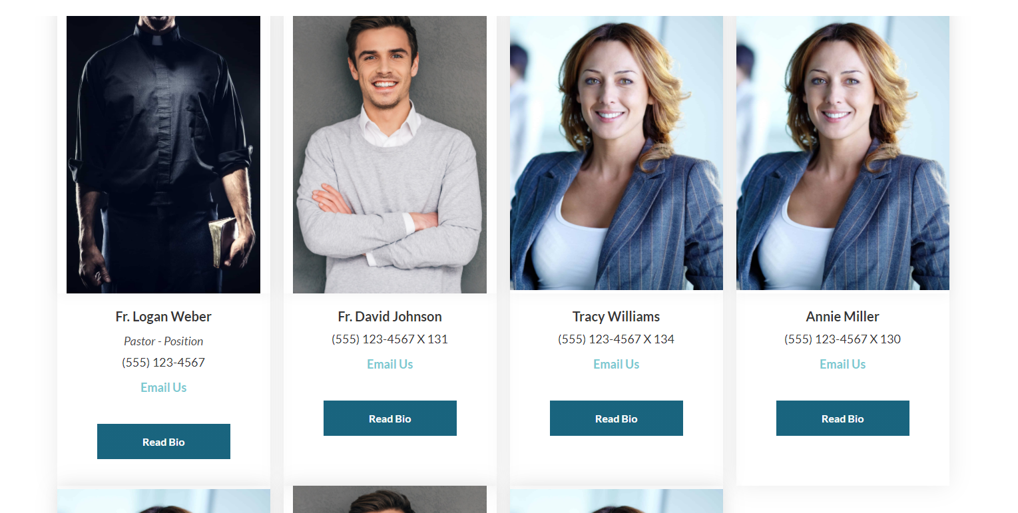Click Email Us link under Fr. Logan Weber
The width and height of the screenshot is (1018, 513).
click(164, 387)
